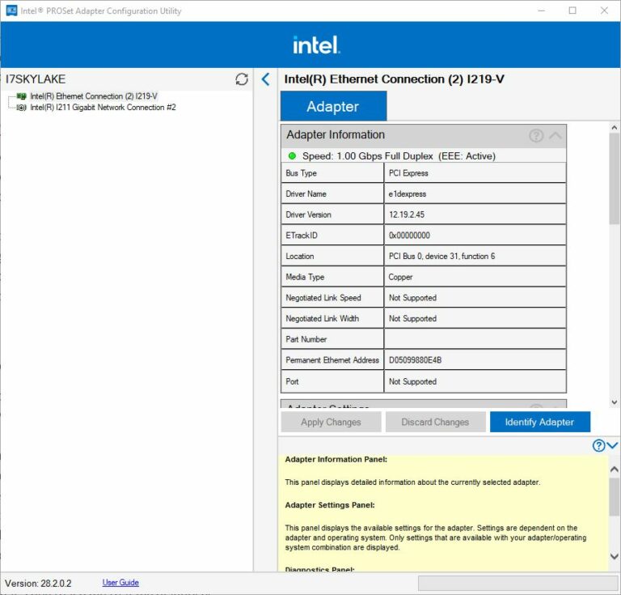Open help for the Adapter Information panel
This screenshot has height=595, width=621.
tap(536, 135)
